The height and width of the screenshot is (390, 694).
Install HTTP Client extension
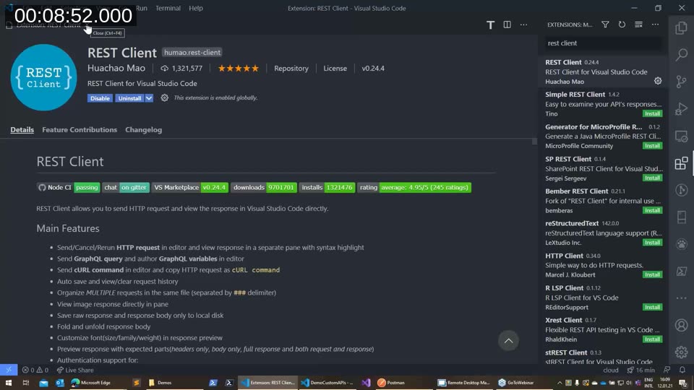coord(652,274)
